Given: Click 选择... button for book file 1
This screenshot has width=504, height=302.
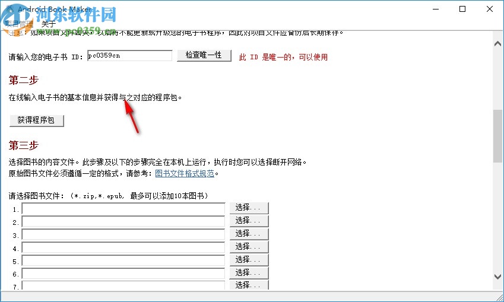Looking at the screenshot, I should (249, 208).
